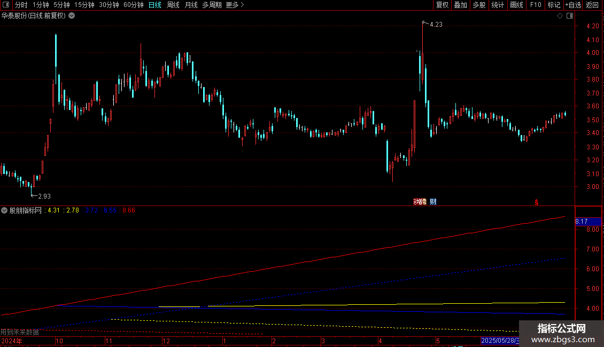Click the diamond icon above the price axis
The width and height of the screenshot is (604, 347).
pos(560,16)
